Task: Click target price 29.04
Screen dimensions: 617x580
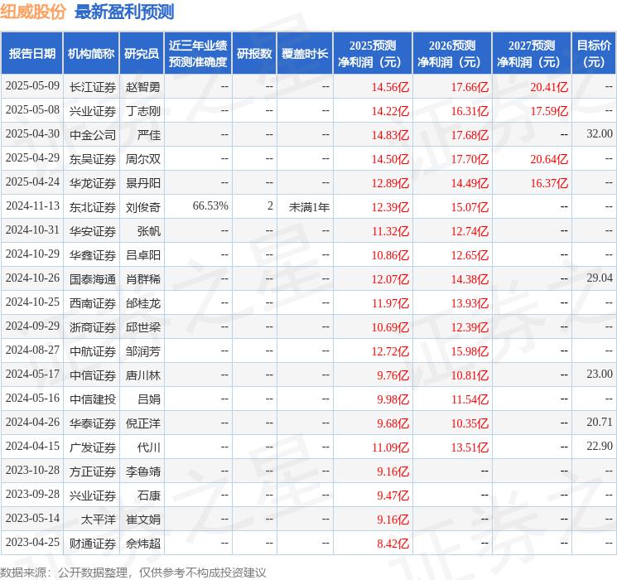Action: [x=600, y=278]
